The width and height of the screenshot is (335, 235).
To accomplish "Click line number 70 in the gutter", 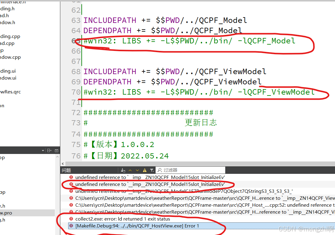I will (x=76, y=92).
